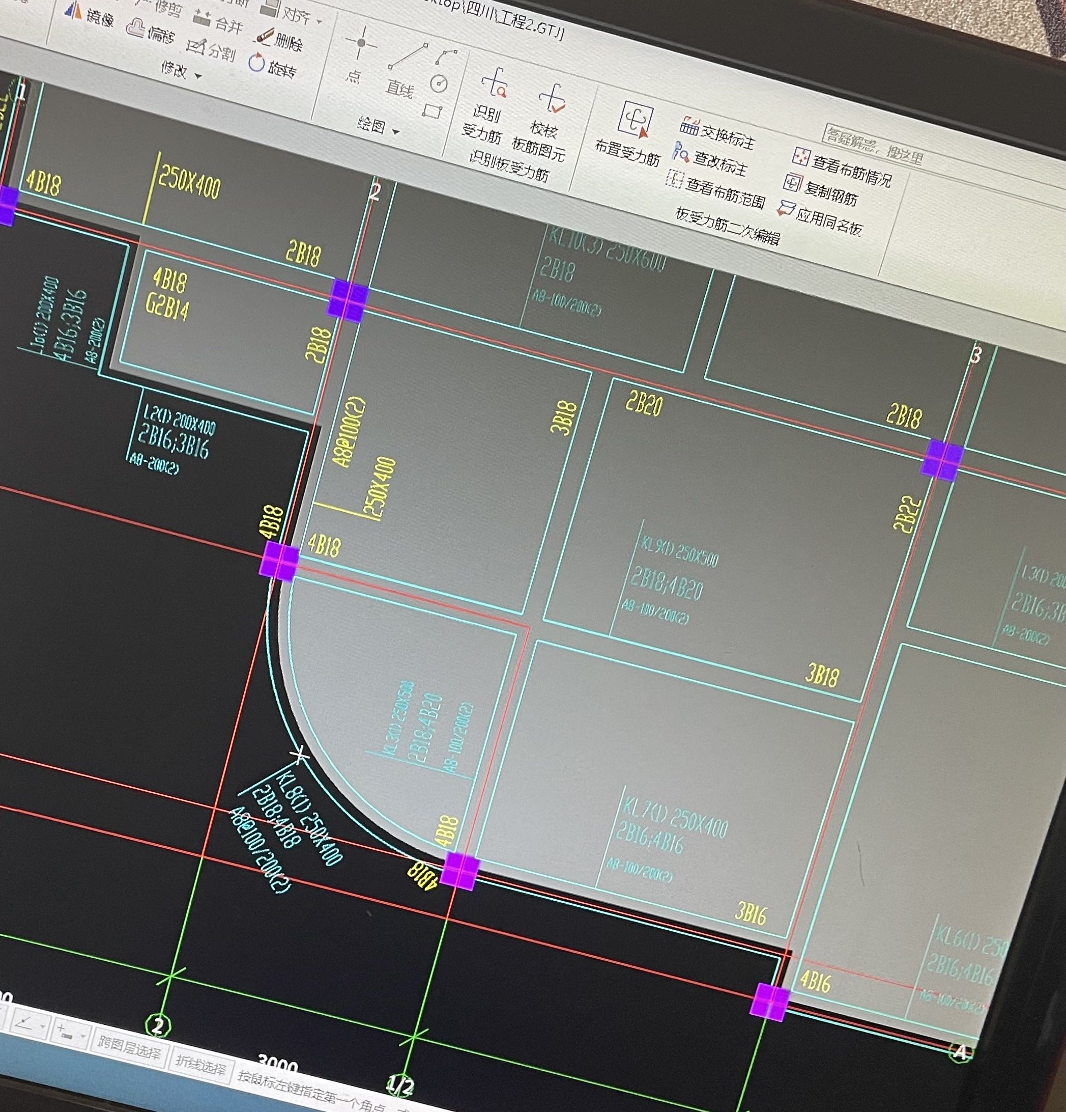Click the 板受力筋二次编辑 group label
Screen dimensions: 1066x1112
tap(727, 226)
